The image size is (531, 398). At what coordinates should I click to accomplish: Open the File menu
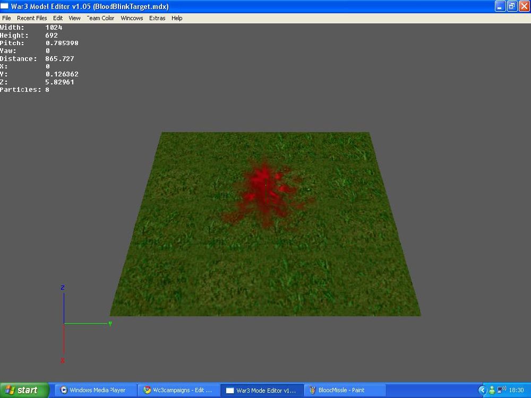tap(6, 18)
